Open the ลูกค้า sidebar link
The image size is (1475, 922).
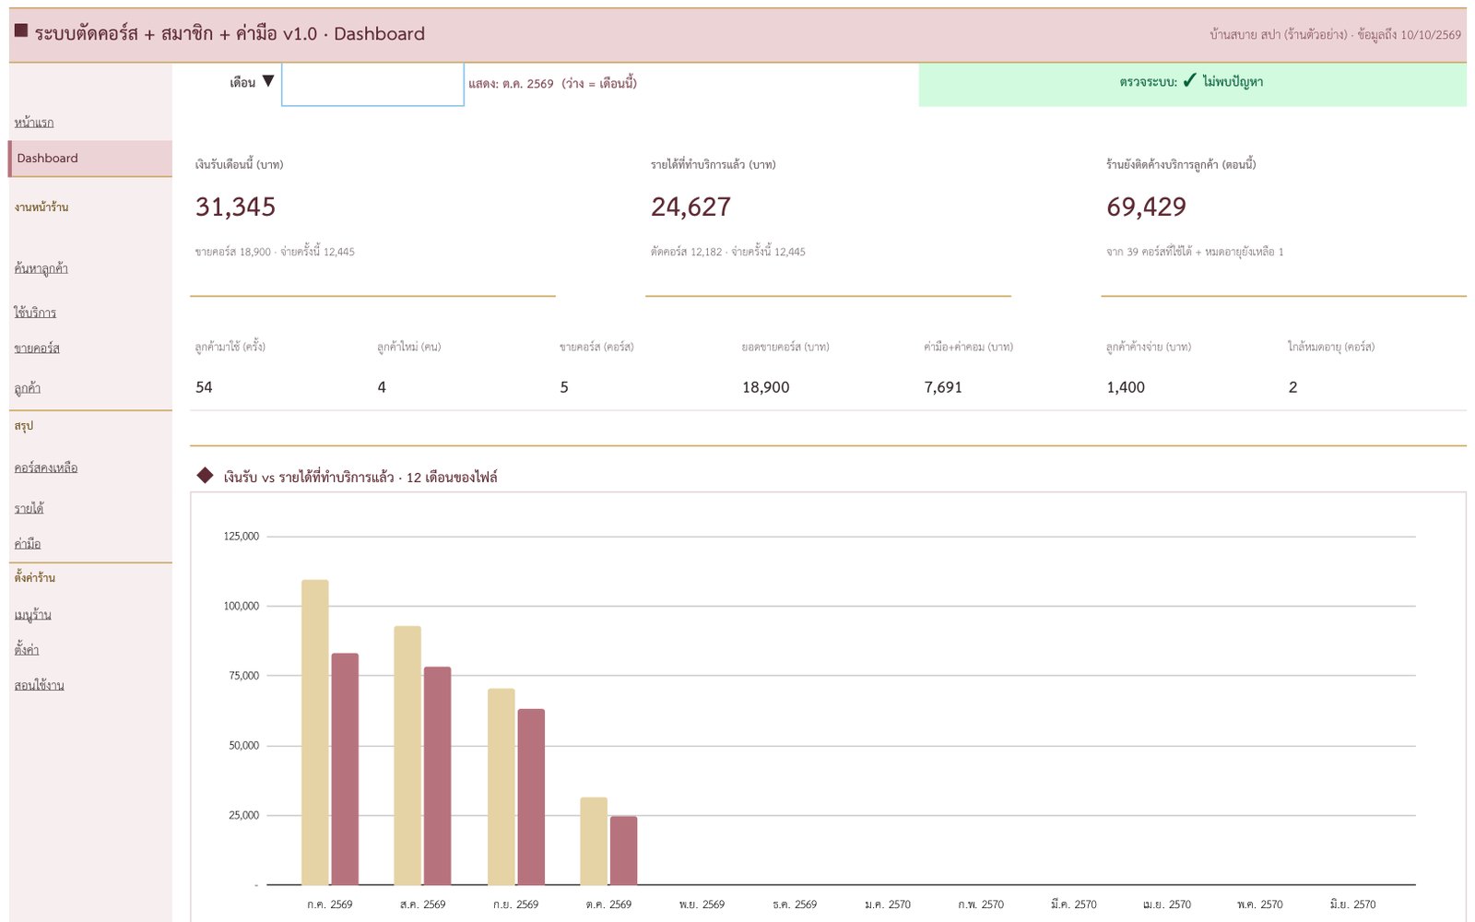point(28,388)
